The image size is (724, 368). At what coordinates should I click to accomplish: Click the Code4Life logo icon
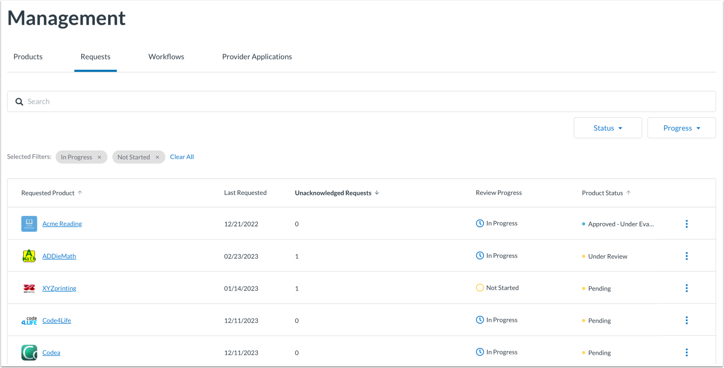pyautogui.click(x=29, y=321)
